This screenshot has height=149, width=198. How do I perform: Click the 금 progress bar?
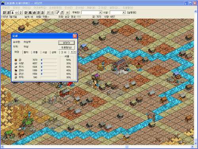tap(49, 60)
